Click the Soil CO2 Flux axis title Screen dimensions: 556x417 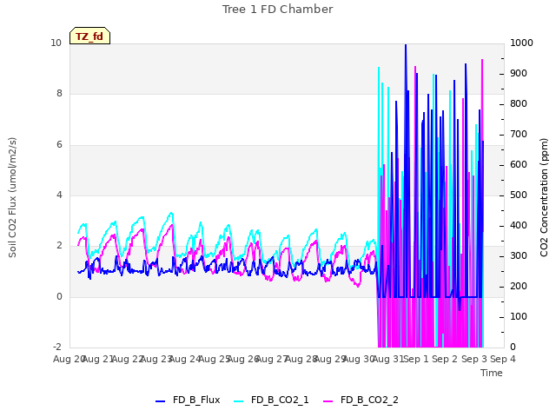click(x=12, y=197)
